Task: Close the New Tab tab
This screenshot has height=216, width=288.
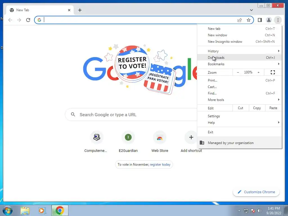Action: [x=69, y=10]
